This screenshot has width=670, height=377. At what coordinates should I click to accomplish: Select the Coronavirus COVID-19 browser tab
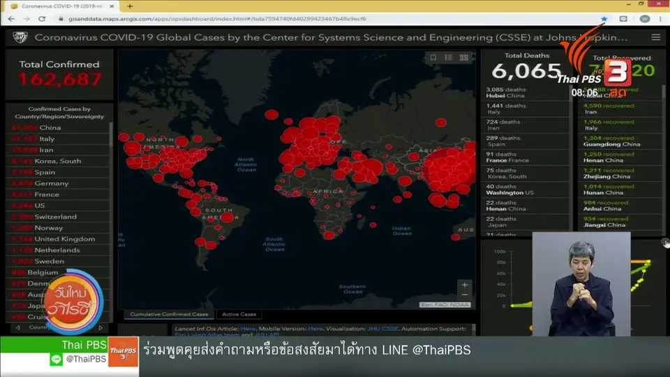click(62, 6)
